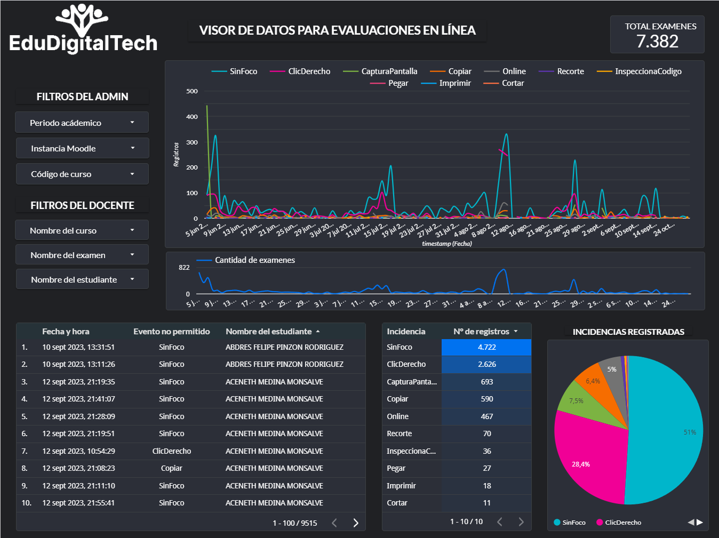Screen dimensions: 719x538
Task: Sort by Nº de registros column header
Action: (x=481, y=332)
